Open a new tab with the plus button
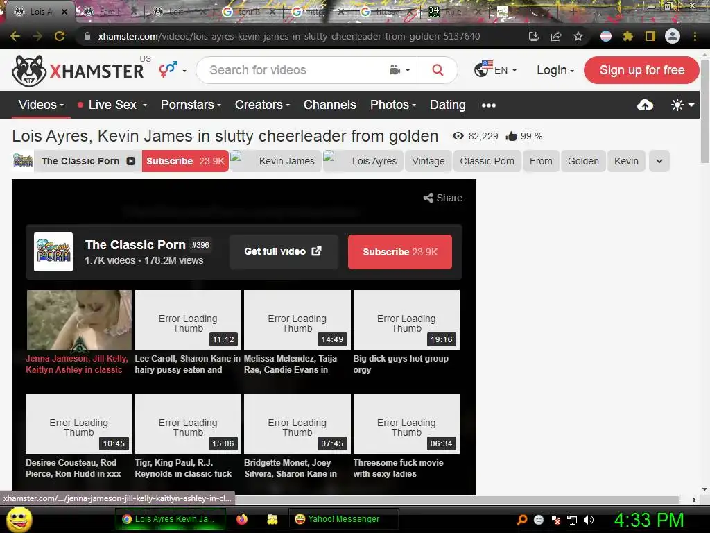 [x=573, y=12]
